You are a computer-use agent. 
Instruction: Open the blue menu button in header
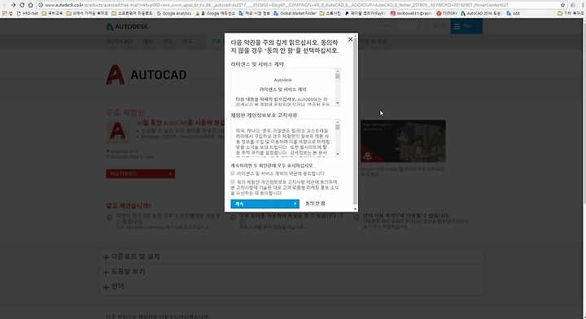(466, 26)
